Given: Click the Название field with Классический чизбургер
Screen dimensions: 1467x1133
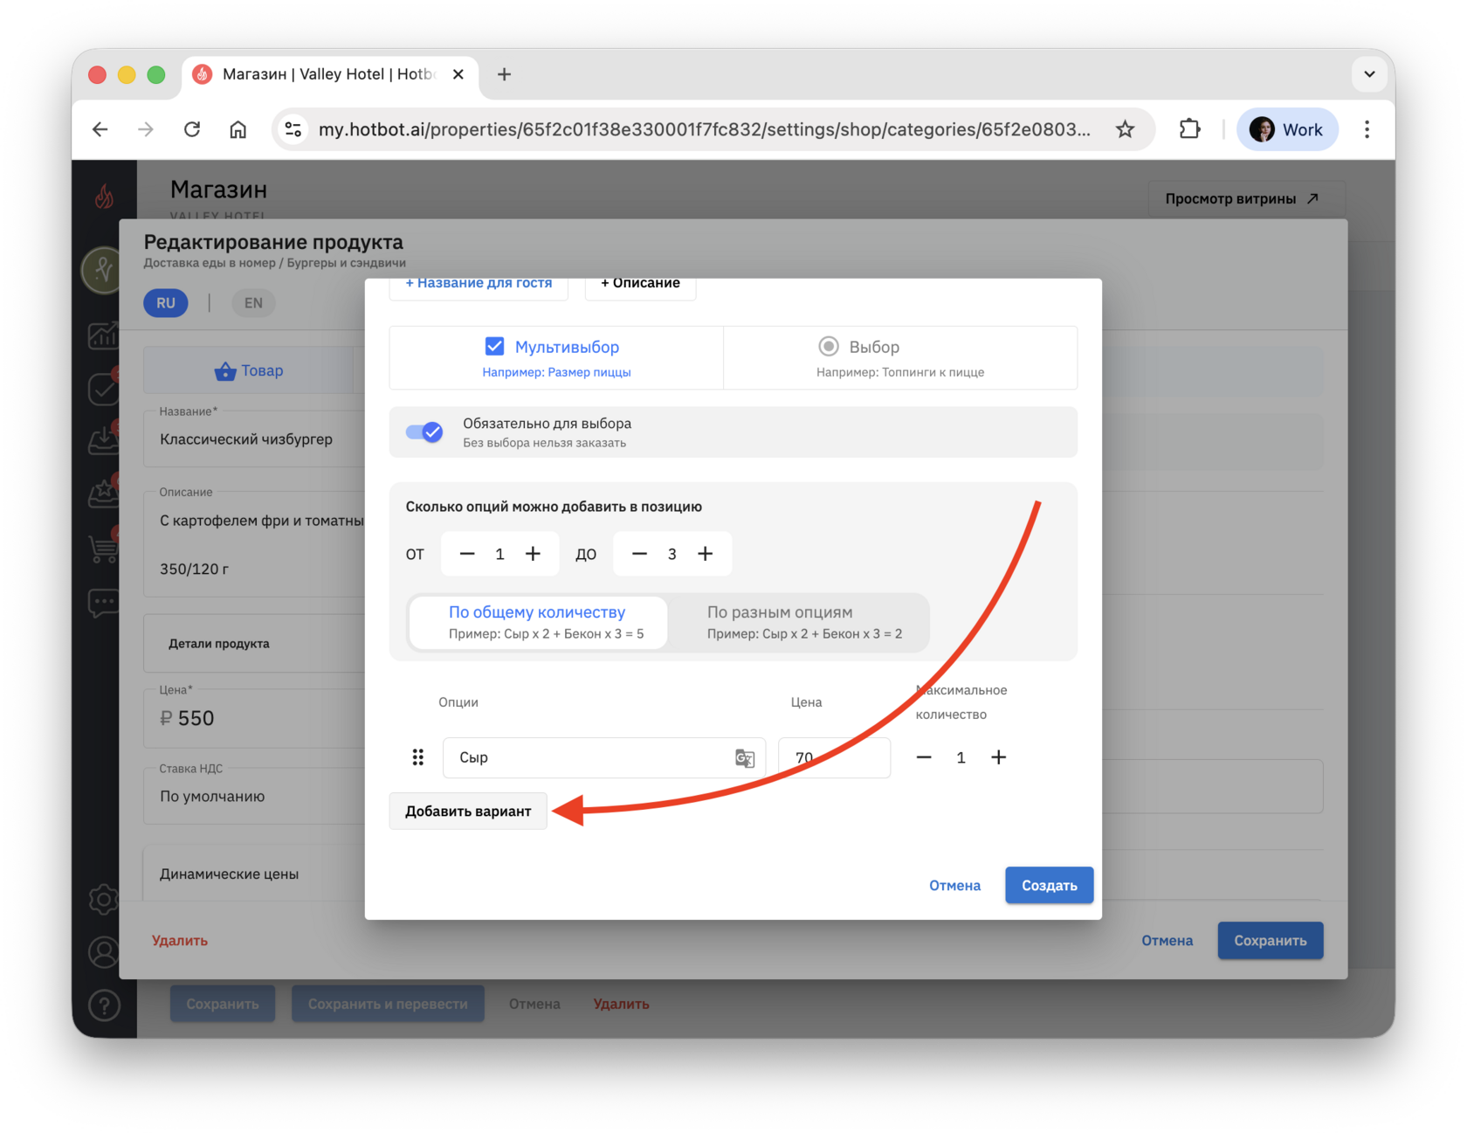Looking at the screenshot, I should (254, 439).
